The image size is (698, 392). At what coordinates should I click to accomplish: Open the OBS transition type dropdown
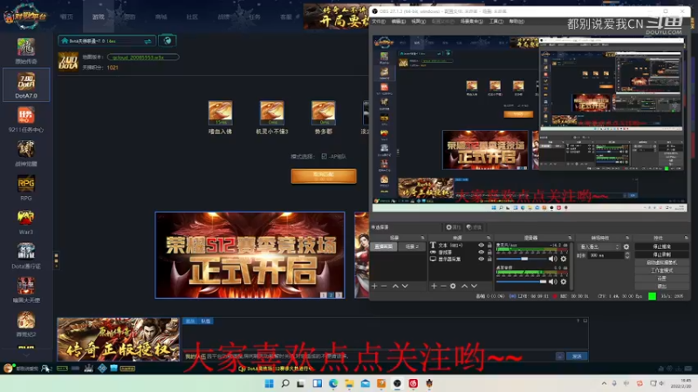[599, 247]
